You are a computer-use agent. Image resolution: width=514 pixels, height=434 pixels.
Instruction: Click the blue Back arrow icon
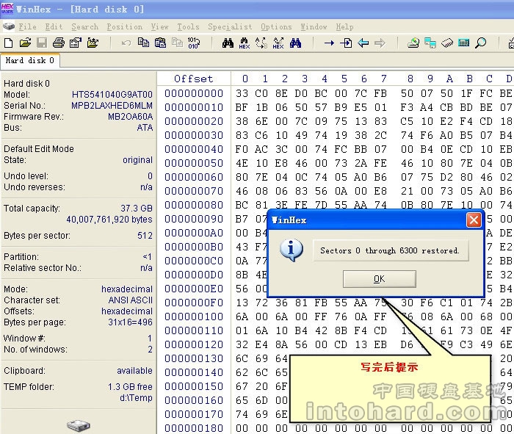click(363, 43)
